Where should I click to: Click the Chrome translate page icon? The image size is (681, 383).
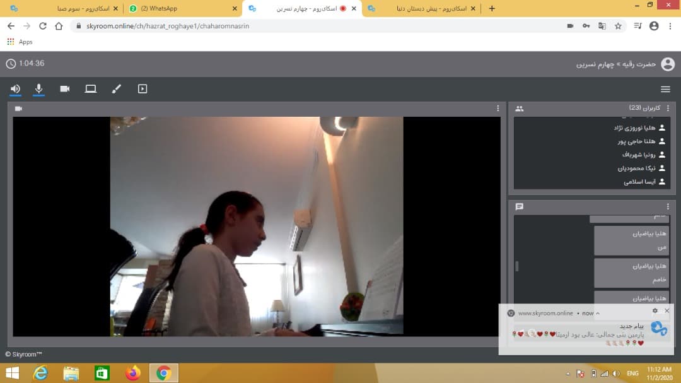pos(602,26)
